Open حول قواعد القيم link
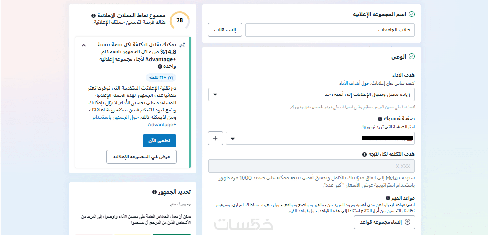Image resolution: width=488 pixels, height=235 pixels. point(303,211)
